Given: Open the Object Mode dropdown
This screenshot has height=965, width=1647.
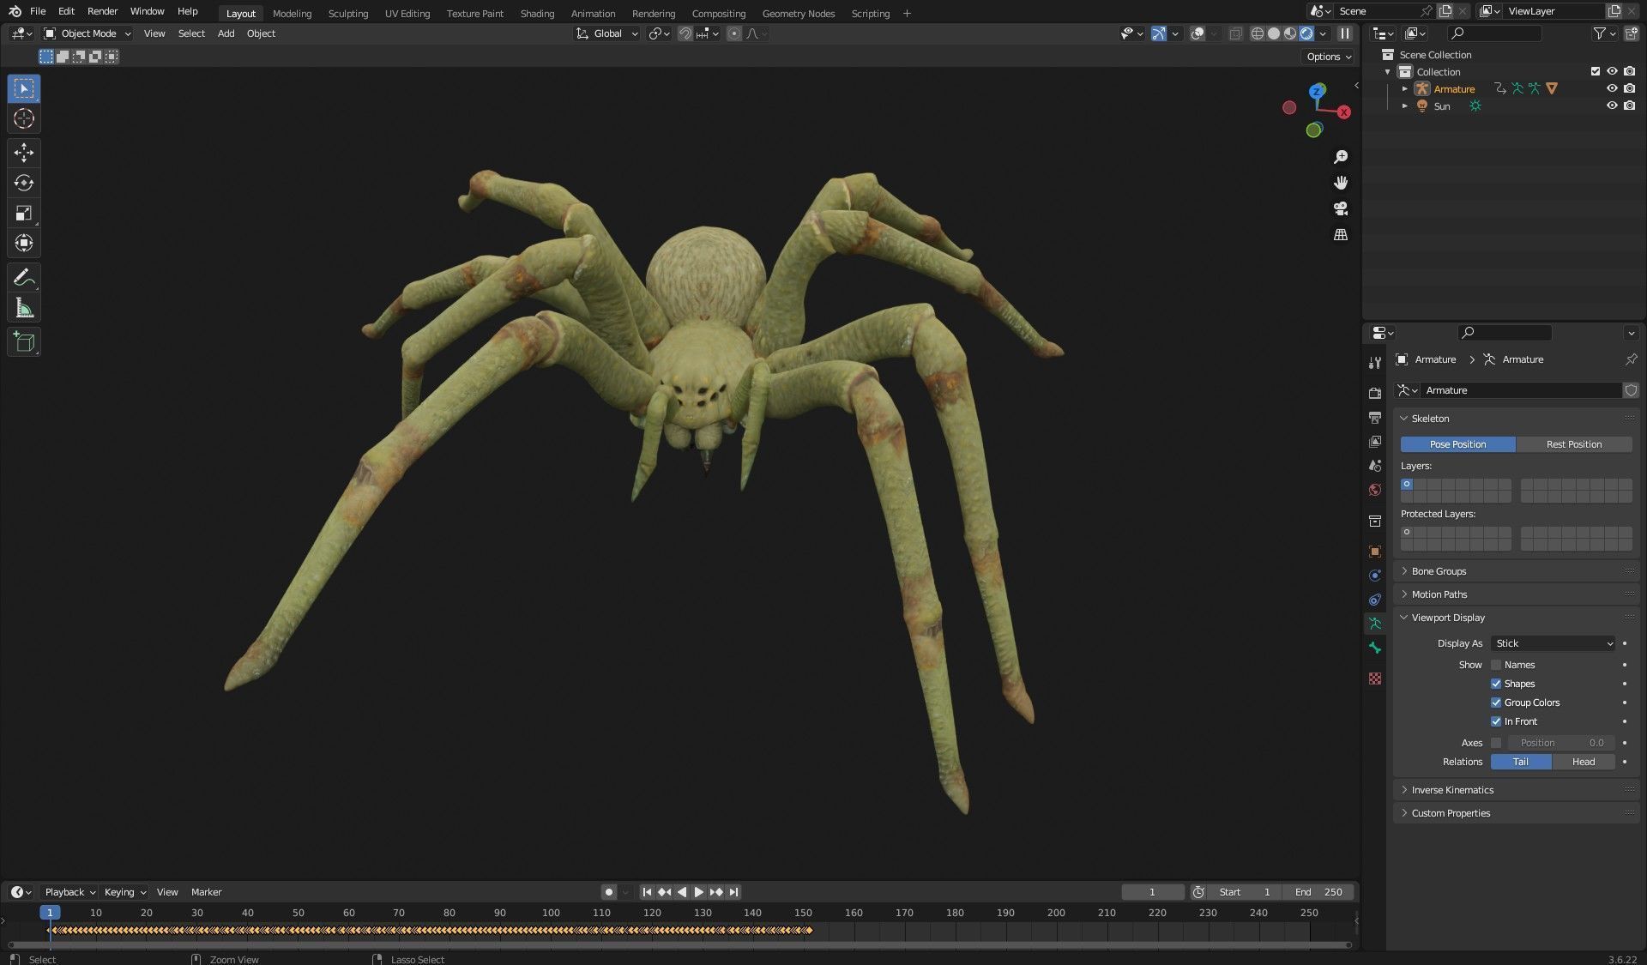Looking at the screenshot, I should (87, 33).
